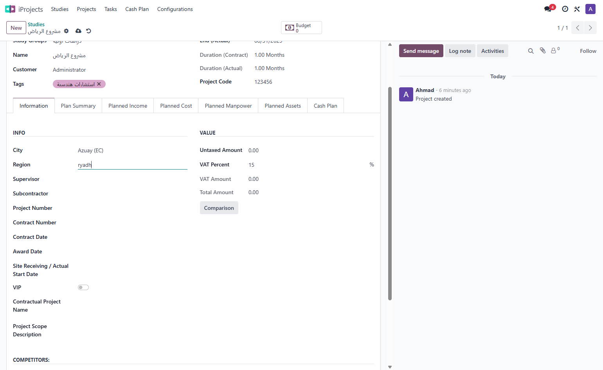Follow this record via the Follow link
Image resolution: width=603 pixels, height=370 pixels.
[x=588, y=51]
